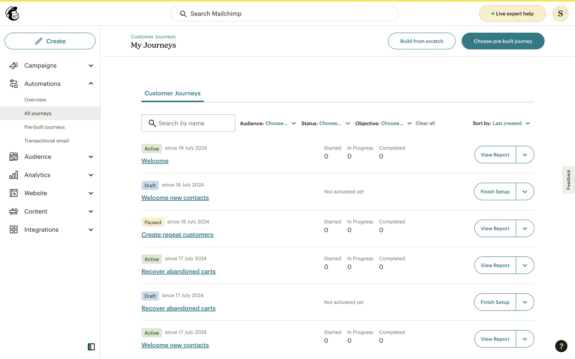This screenshot has height=359, width=575.
Task: Click the Mailchimp Freddie logo
Action: [x=12, y=13]
